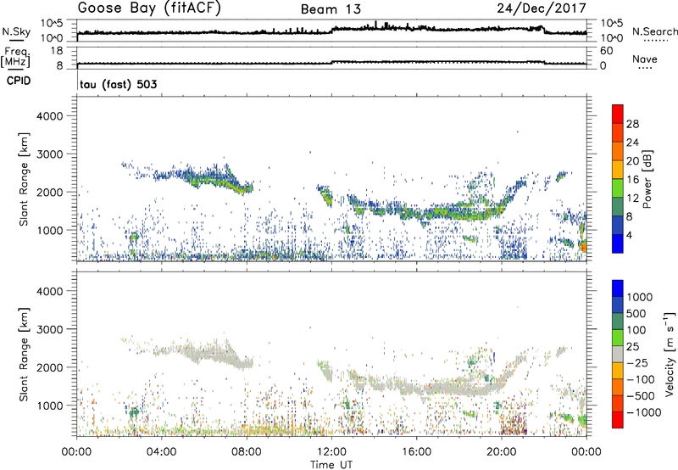Click the orange 20–24 dB Power colorbar segment

[x=618, y=151]
